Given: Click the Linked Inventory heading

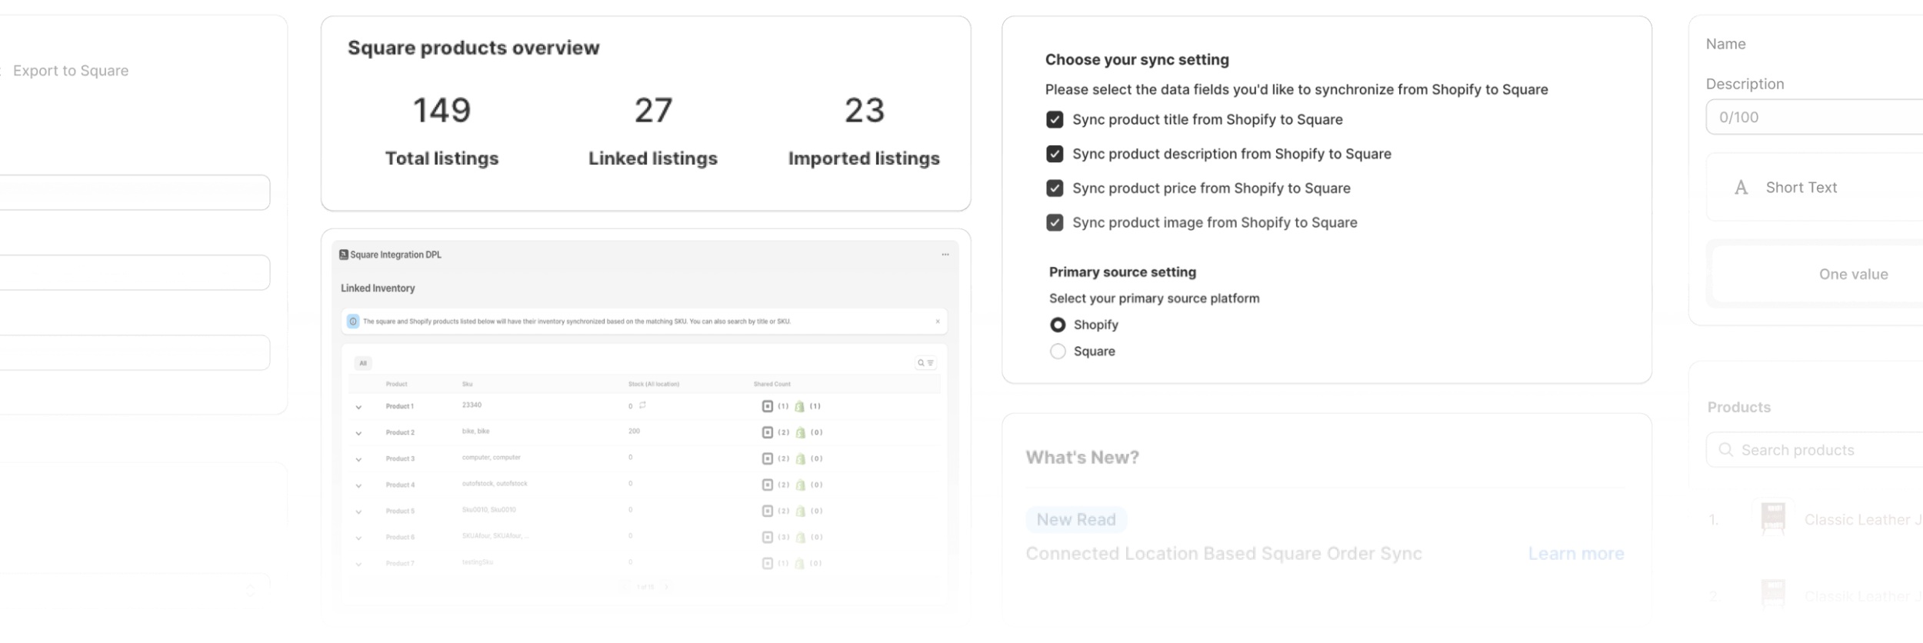Looking at the screenshot, I should (378, 288).
